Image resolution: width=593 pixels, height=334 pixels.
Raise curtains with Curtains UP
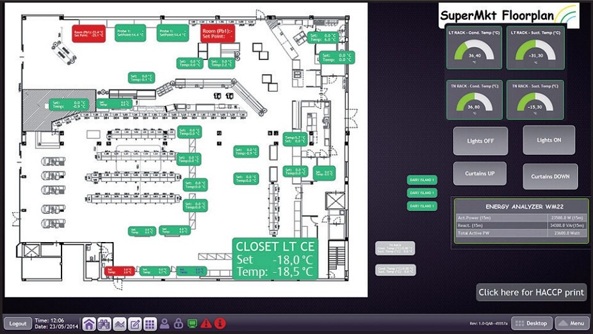point(480,174)
